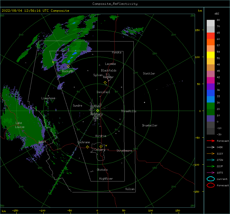Select the purple swatch in dBZ scale
Image resolution: width=230 pixels, height=214 pixels.
(211, 87)
